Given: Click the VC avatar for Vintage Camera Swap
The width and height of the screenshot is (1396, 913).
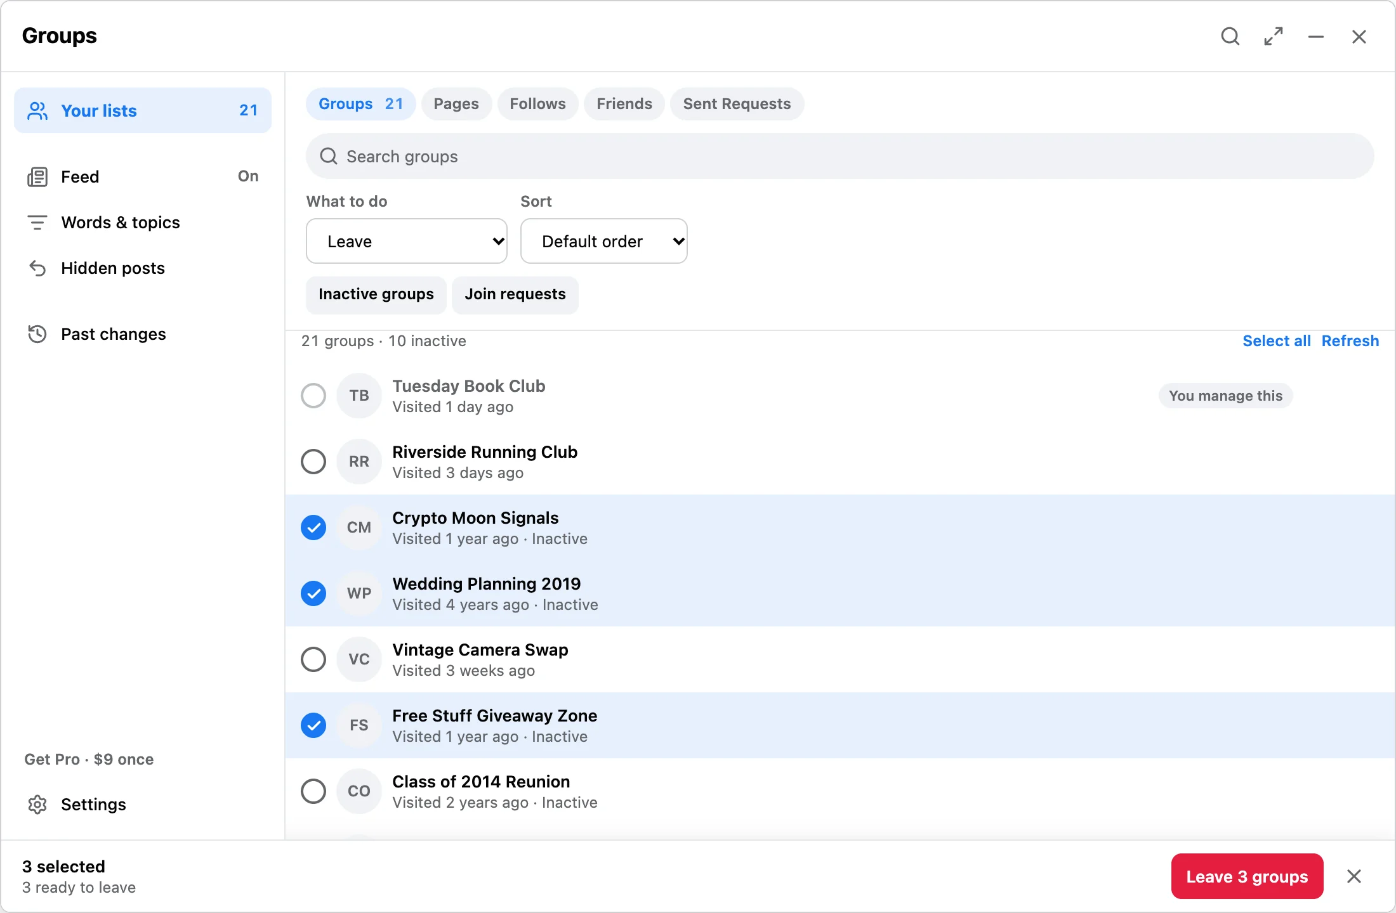Looking at the screenshot, I should point(359,659).
